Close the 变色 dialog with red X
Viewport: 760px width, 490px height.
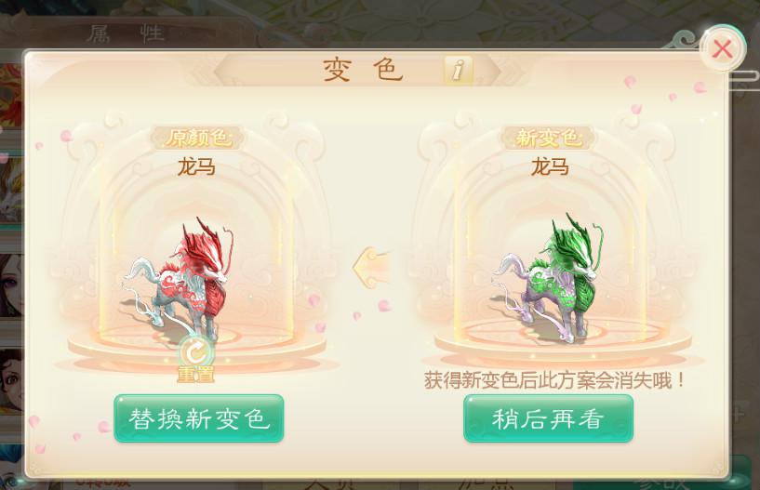(722, 48)
